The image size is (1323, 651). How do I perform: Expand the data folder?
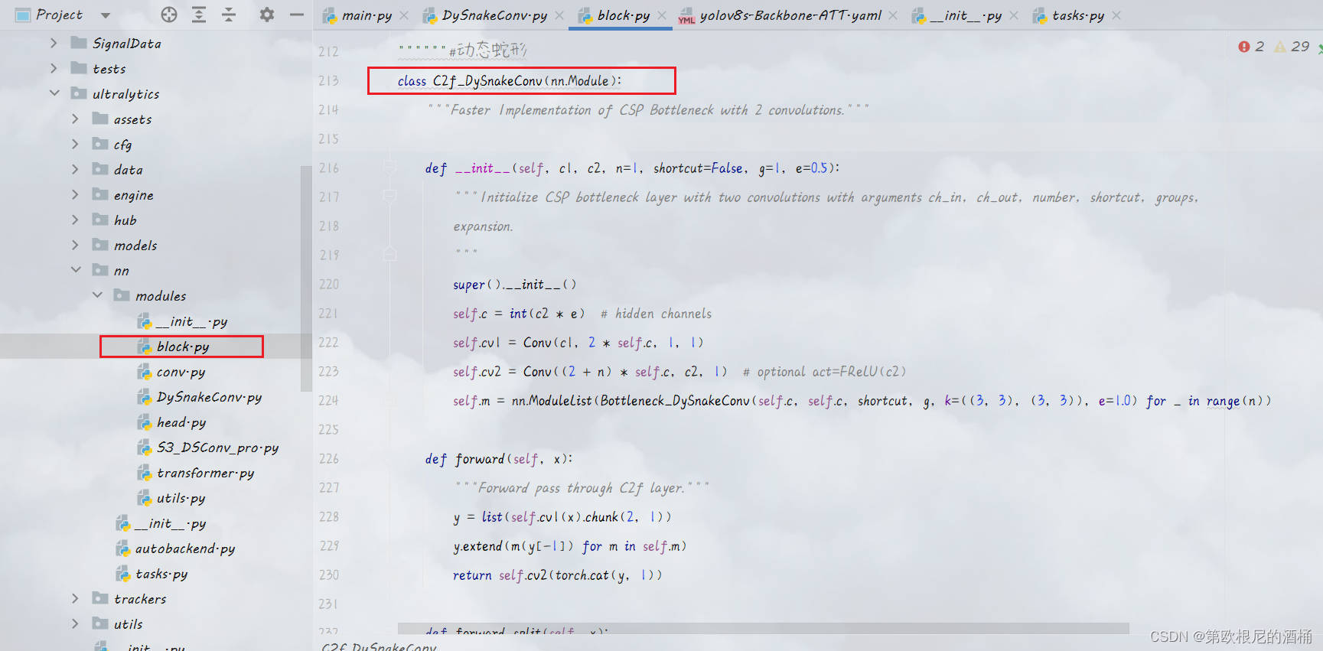(75, 170)
